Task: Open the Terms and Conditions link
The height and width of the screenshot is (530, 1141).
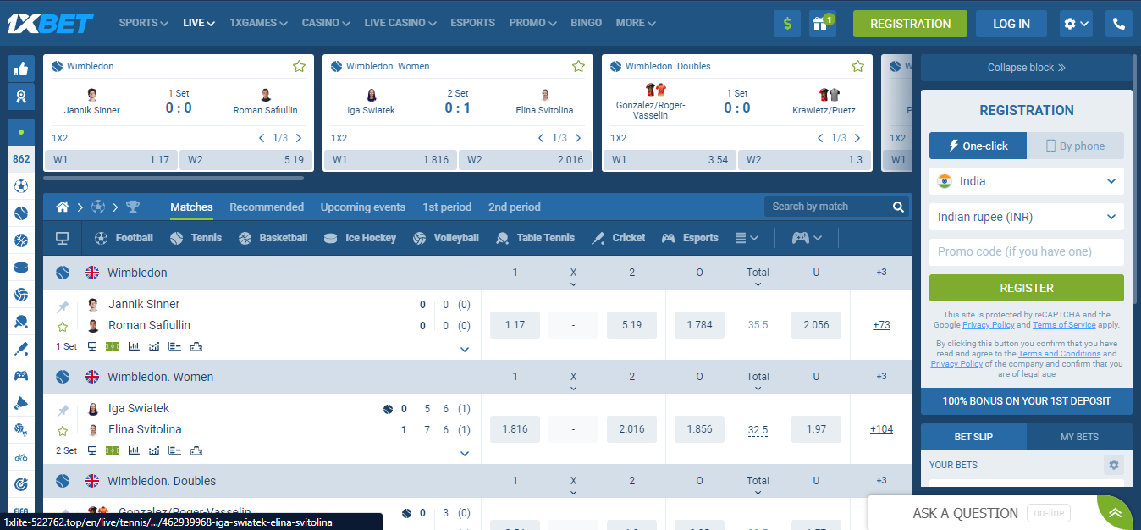Action: point(1059,354)
